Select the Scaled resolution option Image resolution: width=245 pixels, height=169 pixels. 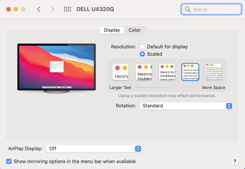click(142, 54)
